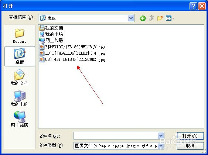The image size is (208, 155).
Task: Click icon of the L8`T[ jpg file
Action: point(42,53)
